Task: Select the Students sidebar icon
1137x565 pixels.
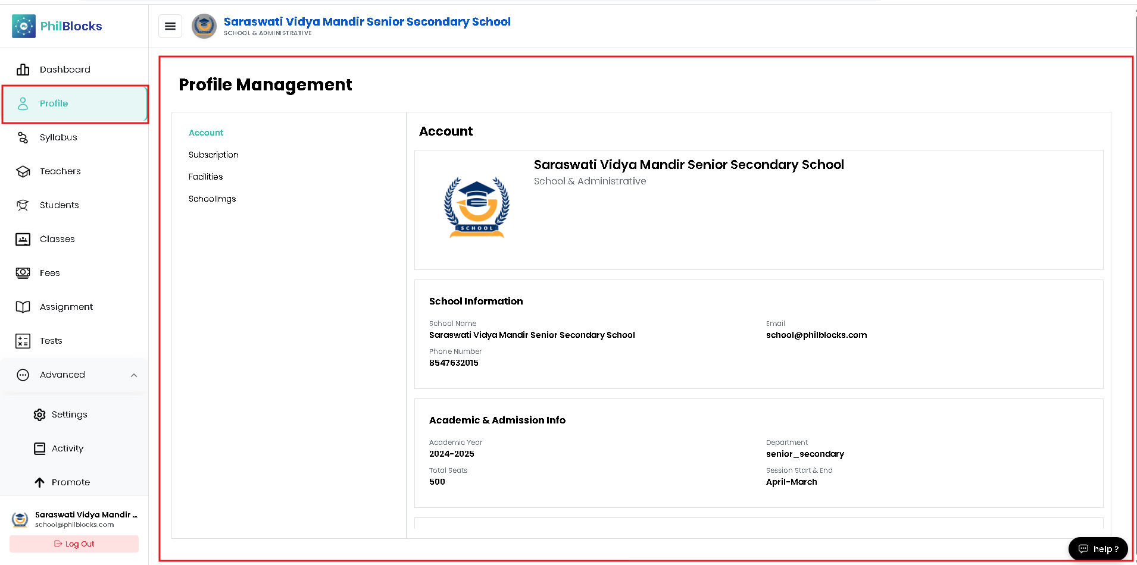Action: [x=23, y=205]
